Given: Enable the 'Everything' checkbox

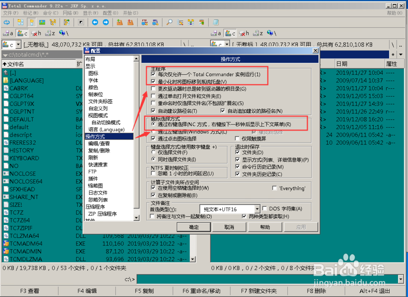Looking at the screenshot, I should click(275, 188).
